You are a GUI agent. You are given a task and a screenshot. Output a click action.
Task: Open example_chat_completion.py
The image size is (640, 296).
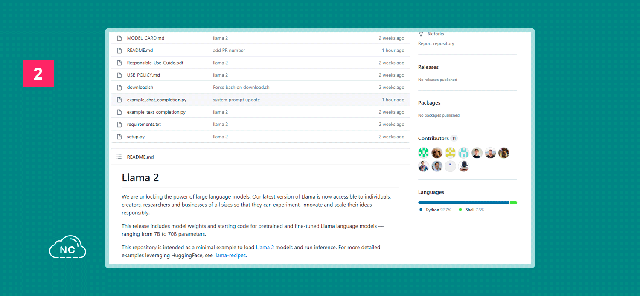(x=157, y=100)
